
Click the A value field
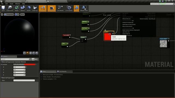point(19,75)
